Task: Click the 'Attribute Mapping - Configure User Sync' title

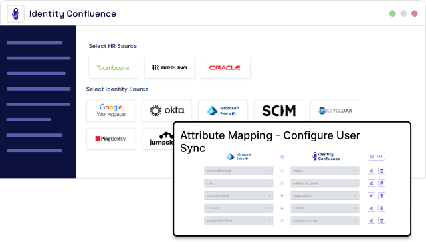Action: [270, 141]
